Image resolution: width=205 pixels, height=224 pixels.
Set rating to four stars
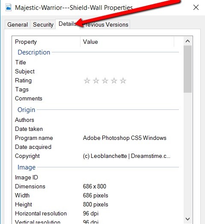pos(114,81)
